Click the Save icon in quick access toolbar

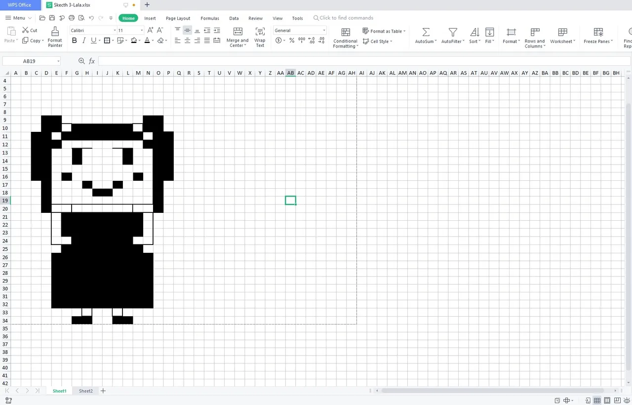click(x=52, y=18)
